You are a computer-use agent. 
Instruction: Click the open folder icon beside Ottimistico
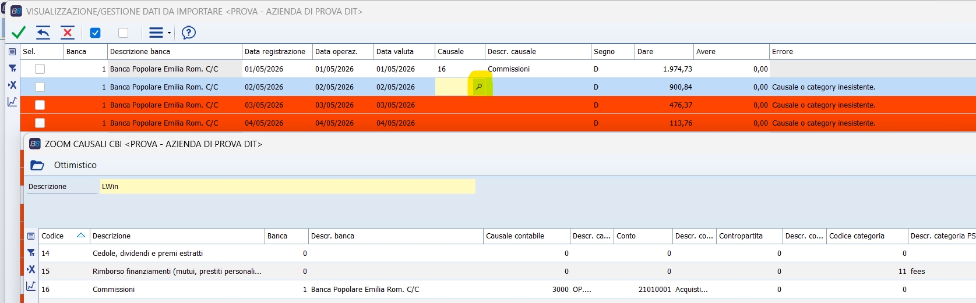(37, 165)
